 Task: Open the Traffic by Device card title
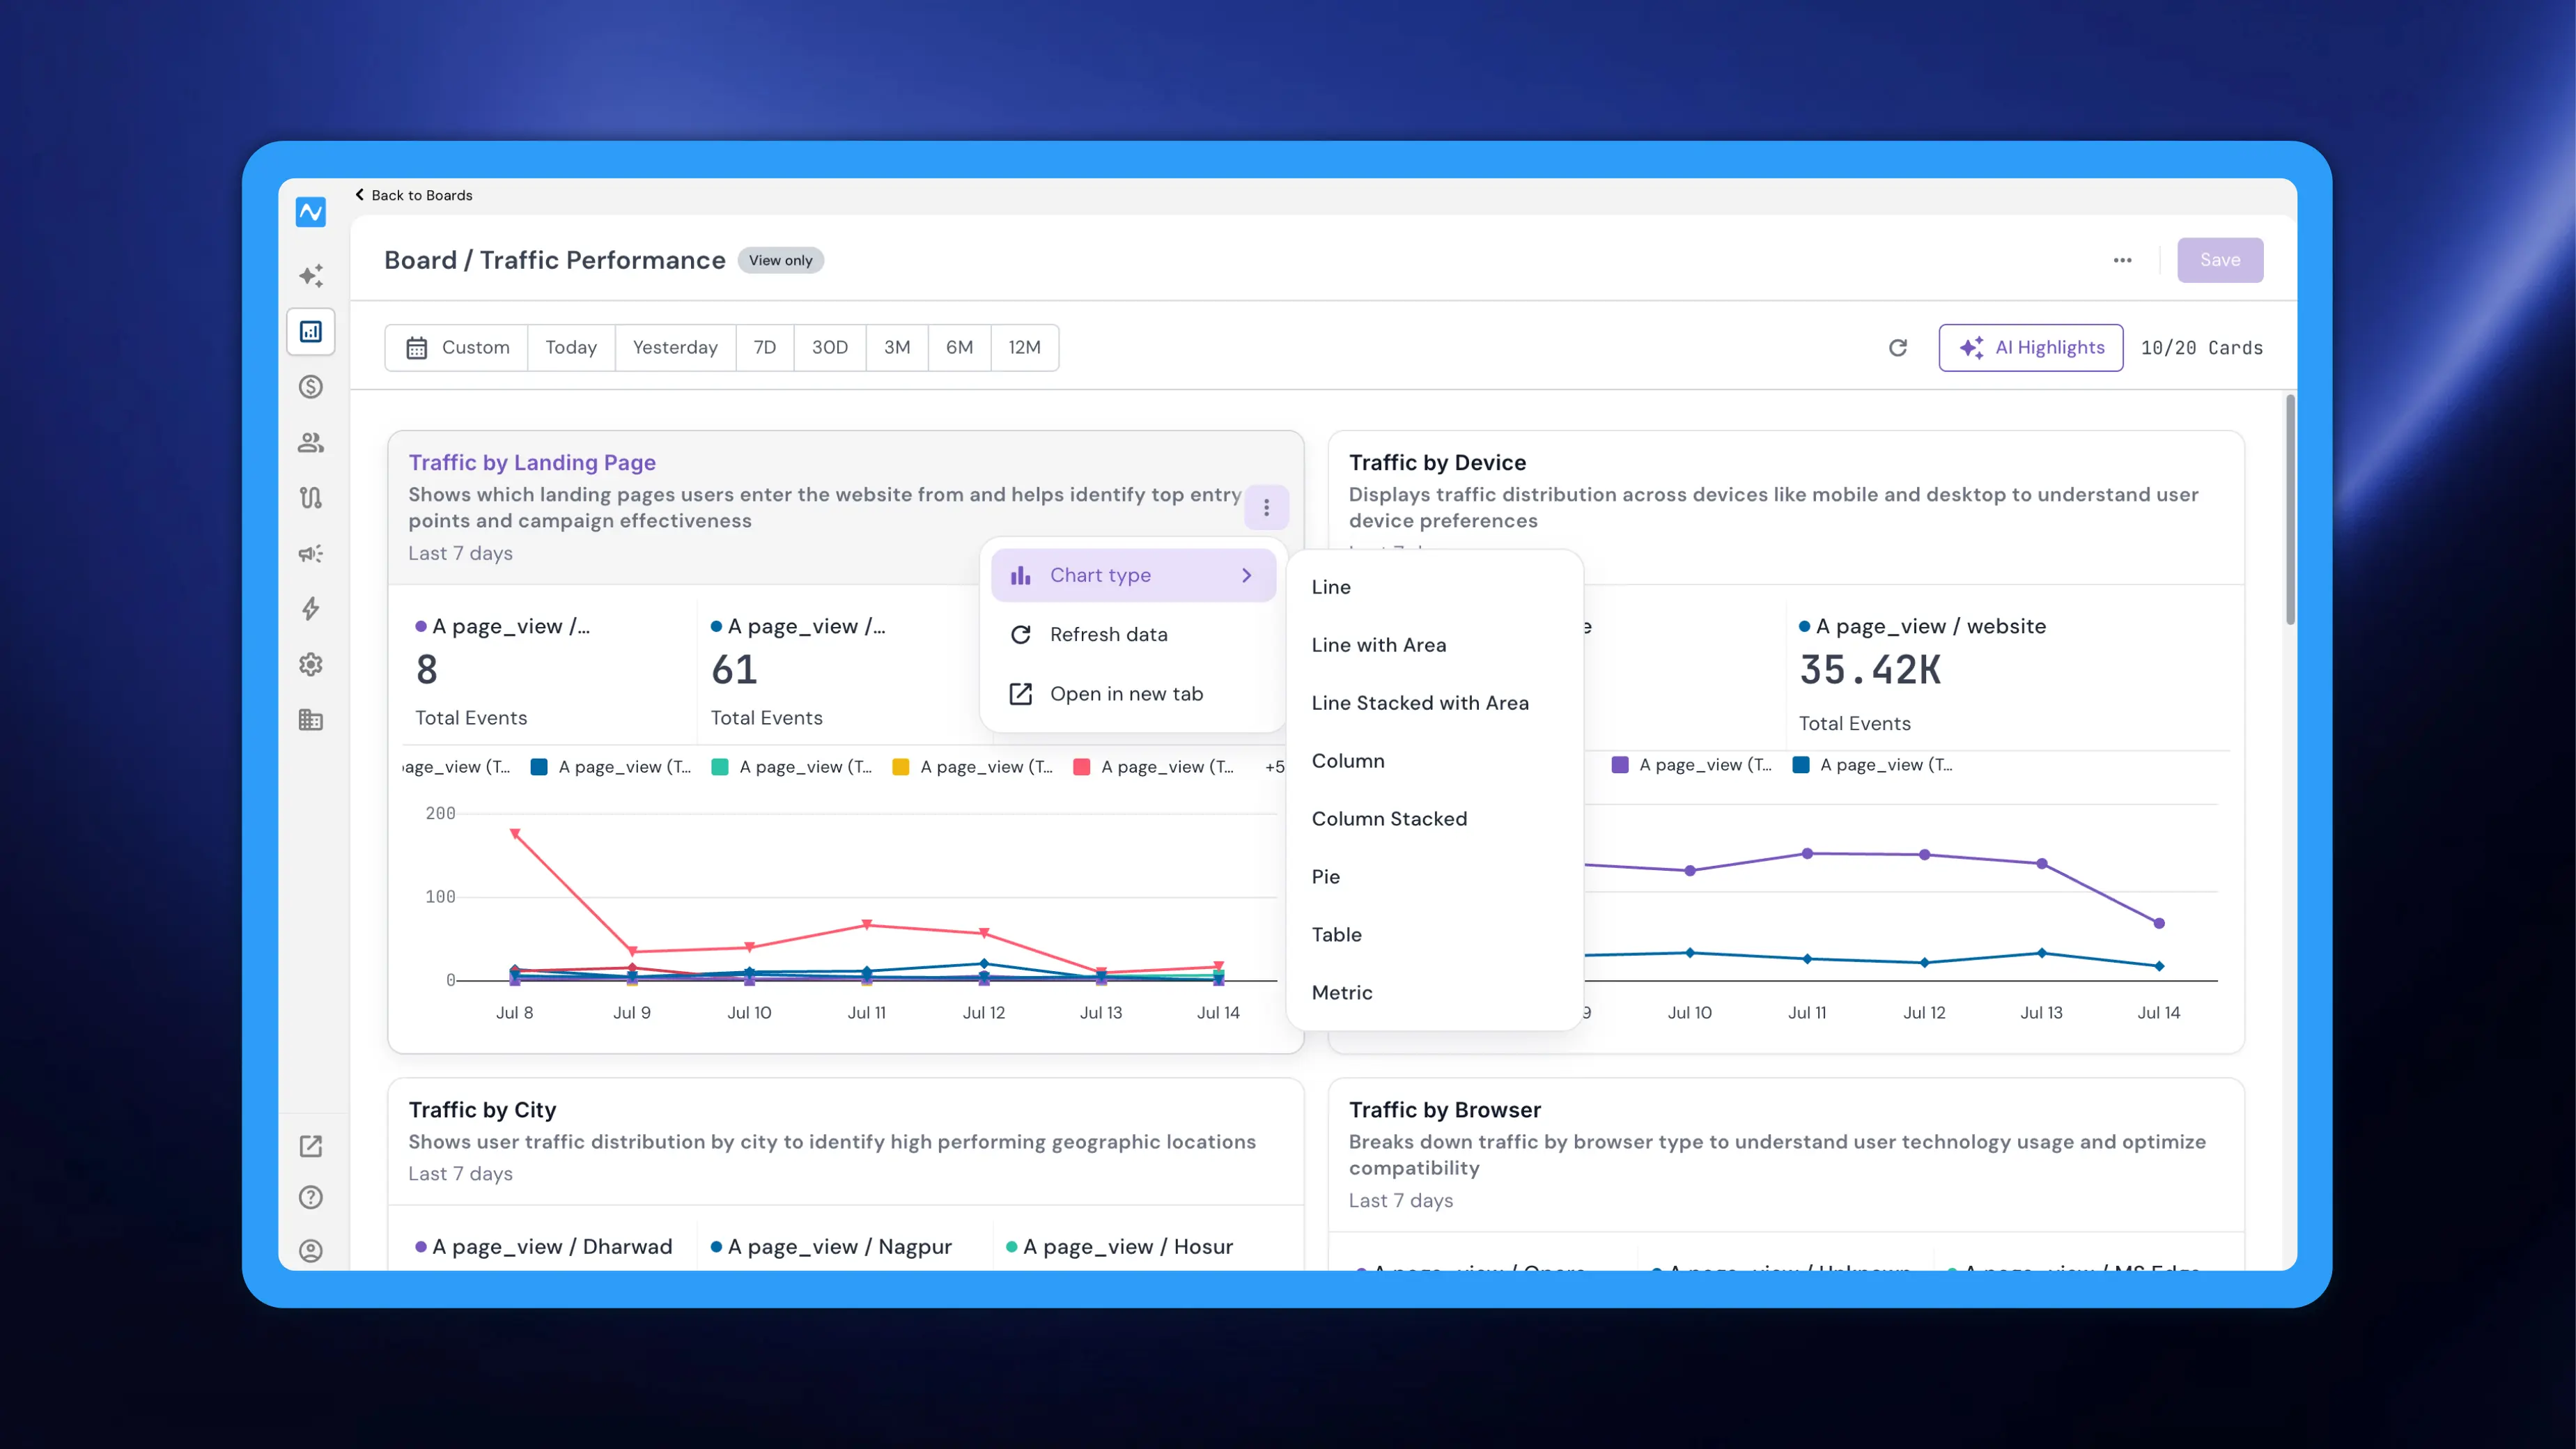1437,462
